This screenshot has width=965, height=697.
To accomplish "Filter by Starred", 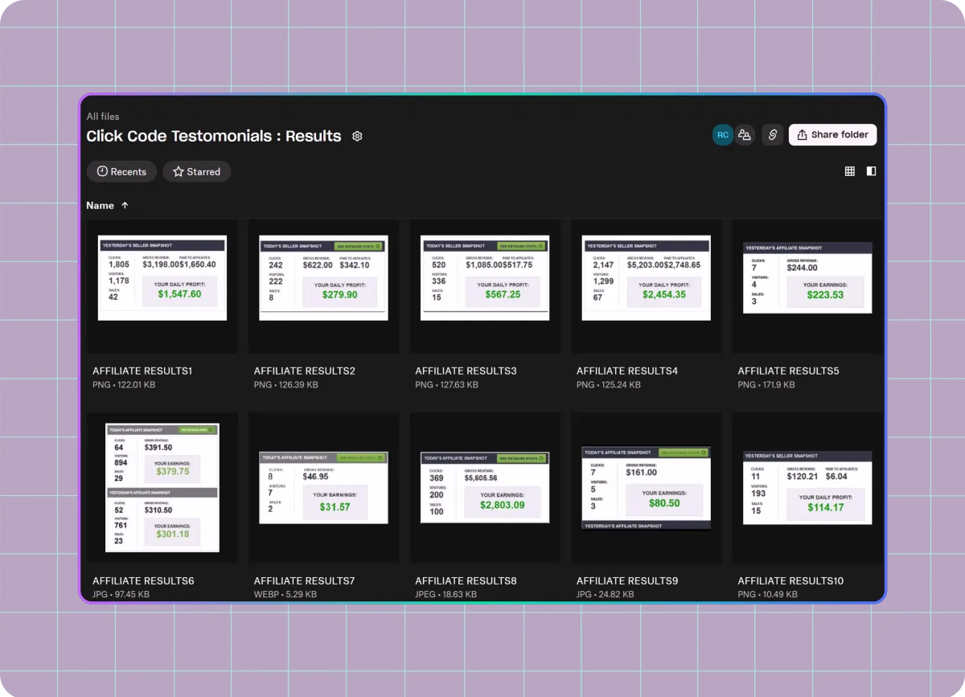I will (x=197, y=171).
